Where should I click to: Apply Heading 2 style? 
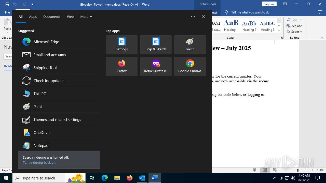pyautogui.click(x=249, y=25)
